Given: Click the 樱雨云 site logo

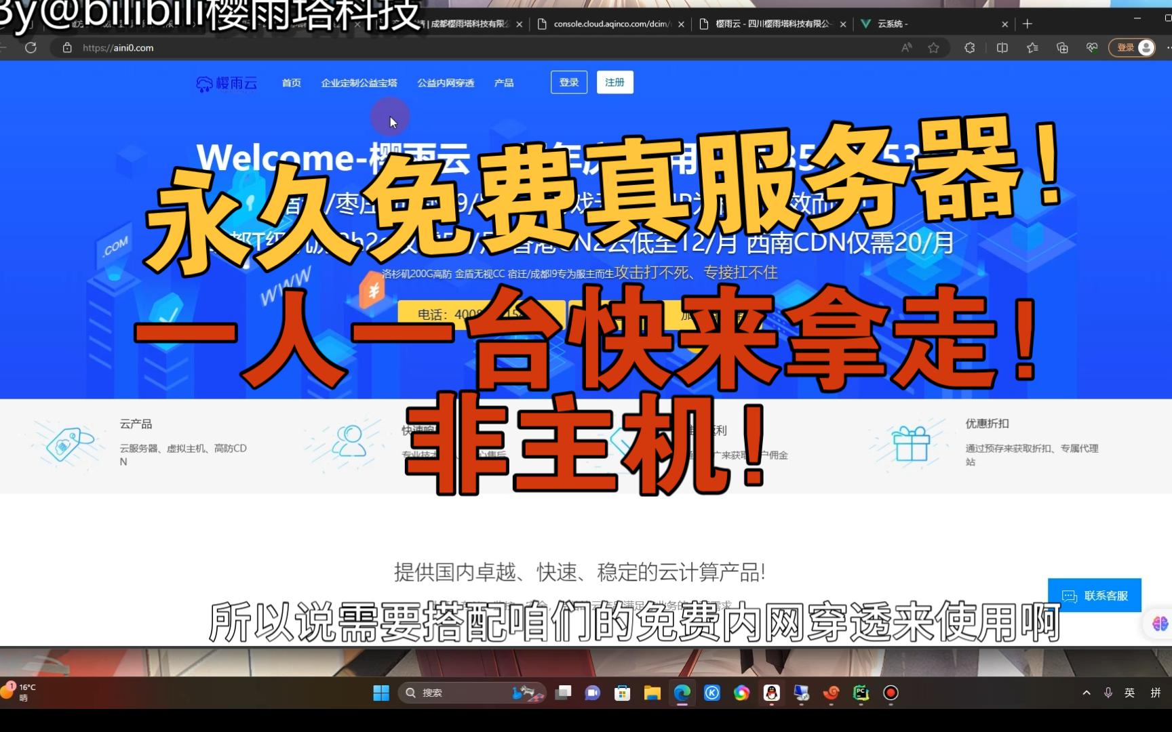Looking at the screenshot, I should pos(227,83).
